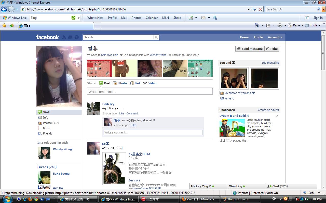Expand the Print dropdown arrow

(285, 25)
